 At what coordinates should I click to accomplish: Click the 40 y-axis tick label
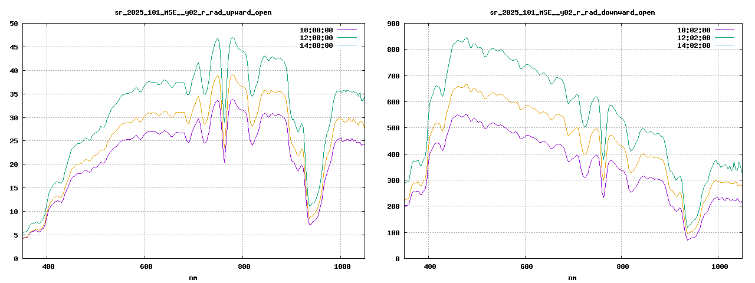tap(14, 71)
